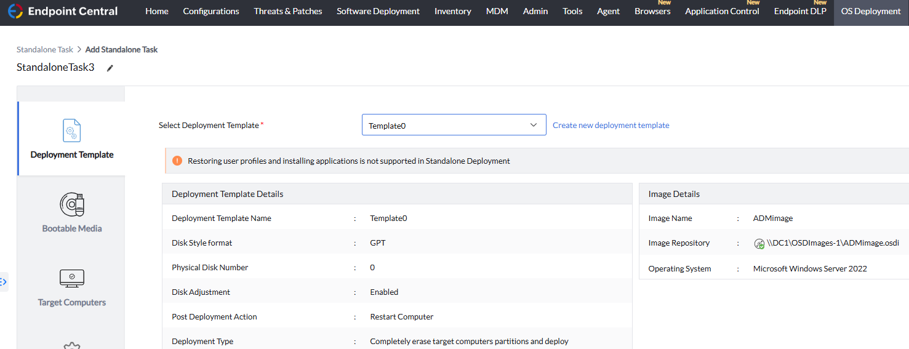Open the Admin menu
The width and height of the screenshot is (909, 349).
tap(535, 11)
